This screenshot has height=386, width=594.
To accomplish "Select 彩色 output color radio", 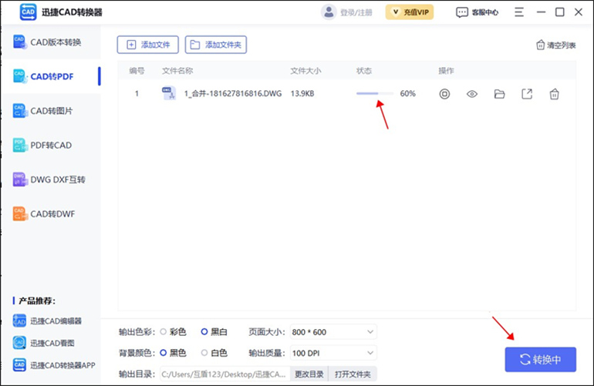I will coord(164,332).
